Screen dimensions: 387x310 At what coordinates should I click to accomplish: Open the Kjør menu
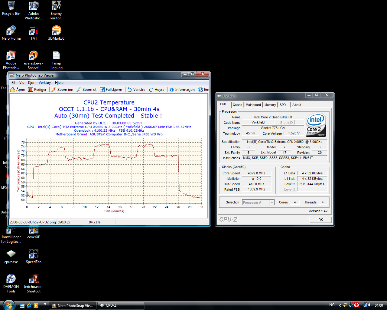(x=31, y=83)
